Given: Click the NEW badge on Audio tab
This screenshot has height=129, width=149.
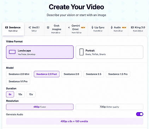Looking at the screenshot, I should tap(124, 27).
